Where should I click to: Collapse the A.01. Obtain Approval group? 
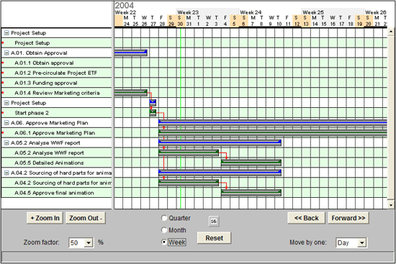click(x=6, y=53)
